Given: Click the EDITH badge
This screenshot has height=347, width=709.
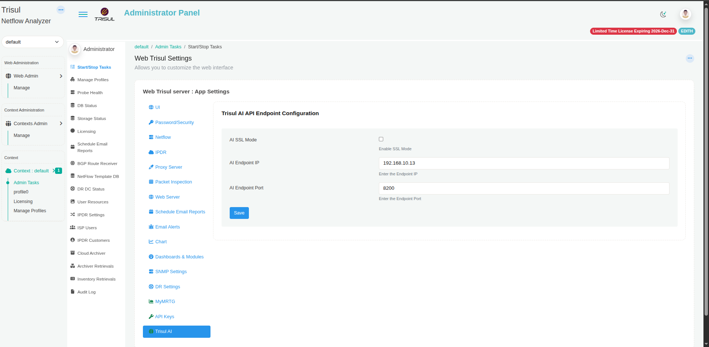Looking at the screenshot, I should tap(686, 31).
